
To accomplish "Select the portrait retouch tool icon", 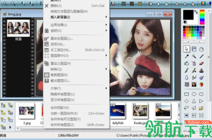I will tap(194, 84).
